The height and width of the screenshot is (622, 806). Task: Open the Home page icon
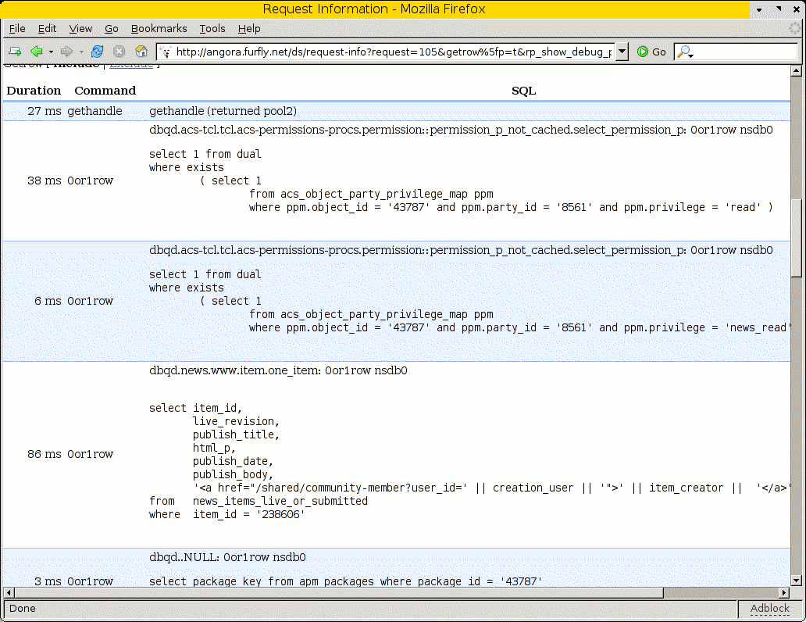coord(141,51)
